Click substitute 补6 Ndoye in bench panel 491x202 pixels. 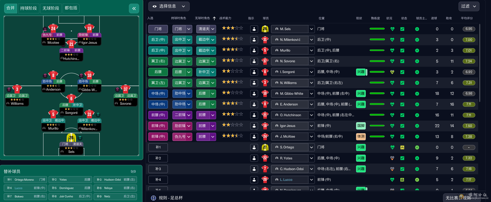115,188
